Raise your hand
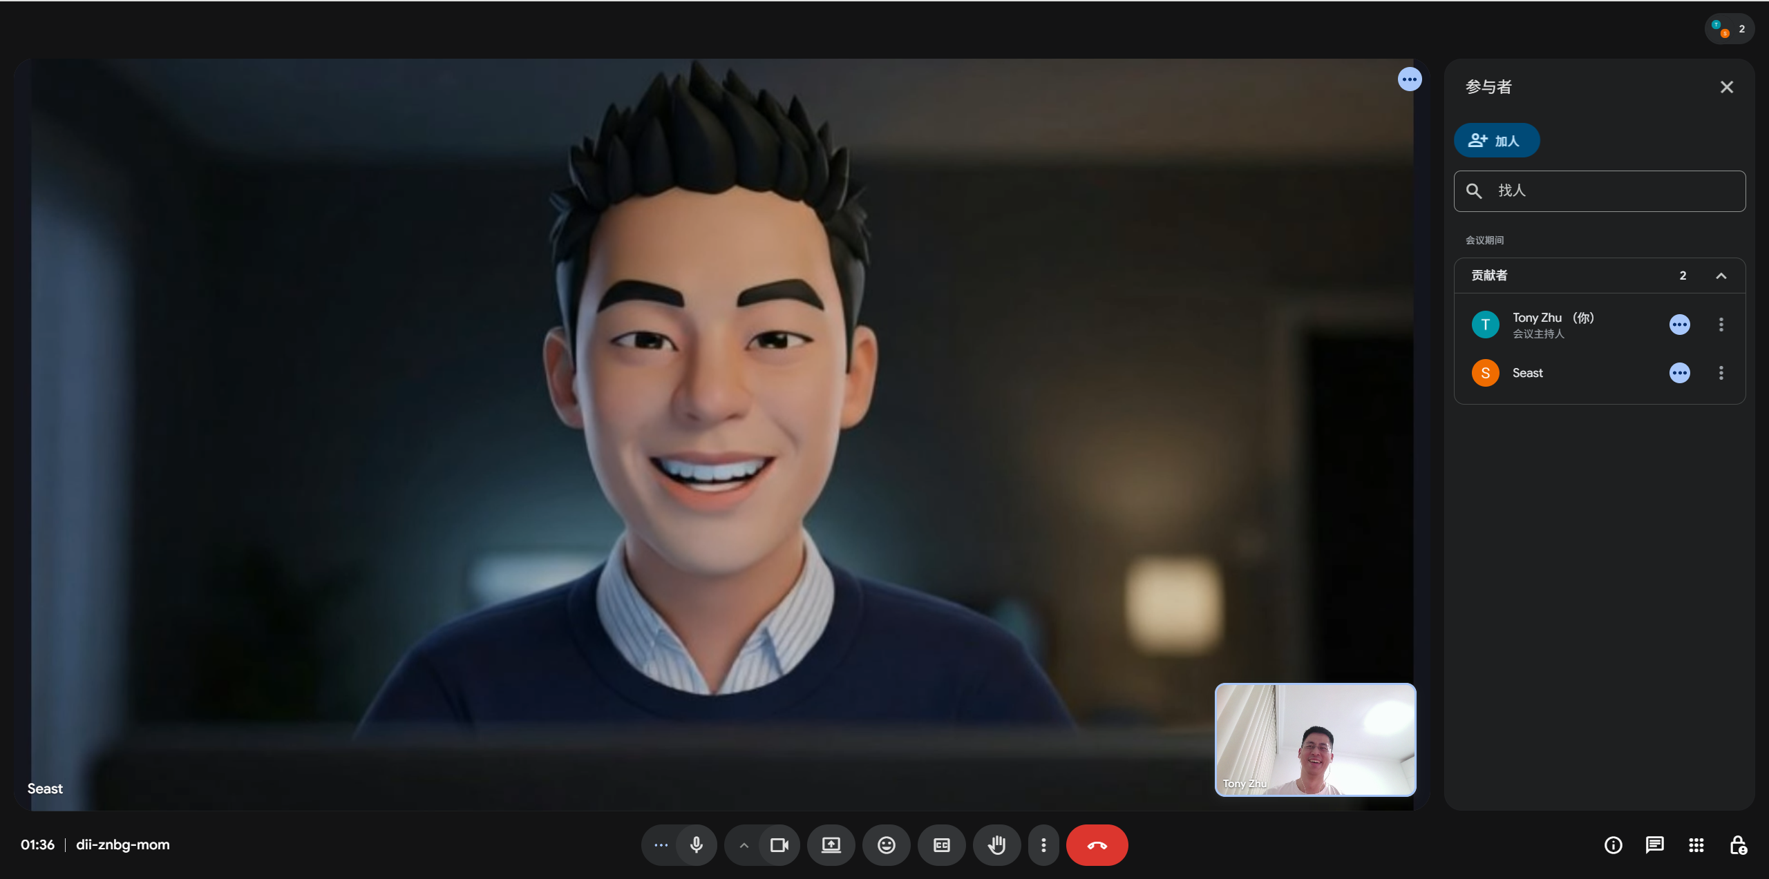The height and width of the screenshot is (879, 1769). point(996,844)
